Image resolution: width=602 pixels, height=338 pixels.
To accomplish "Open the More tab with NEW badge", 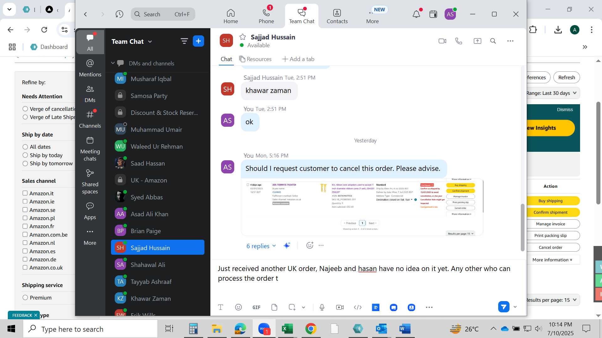I will coord(372,16).
